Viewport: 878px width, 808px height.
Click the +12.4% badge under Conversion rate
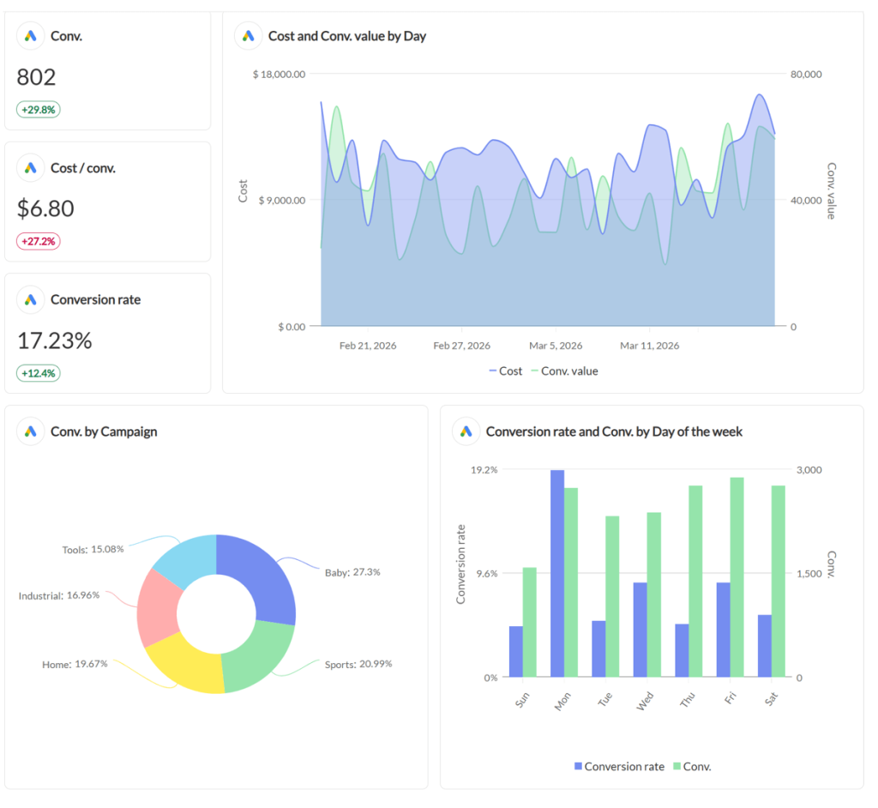38,373
